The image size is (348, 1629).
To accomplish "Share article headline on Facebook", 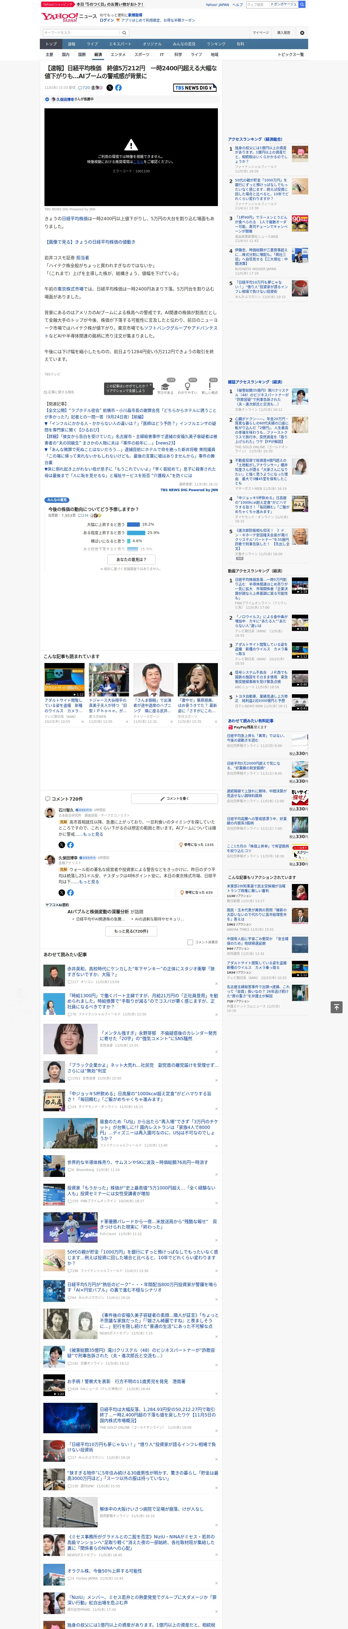I will coord(118,88).
